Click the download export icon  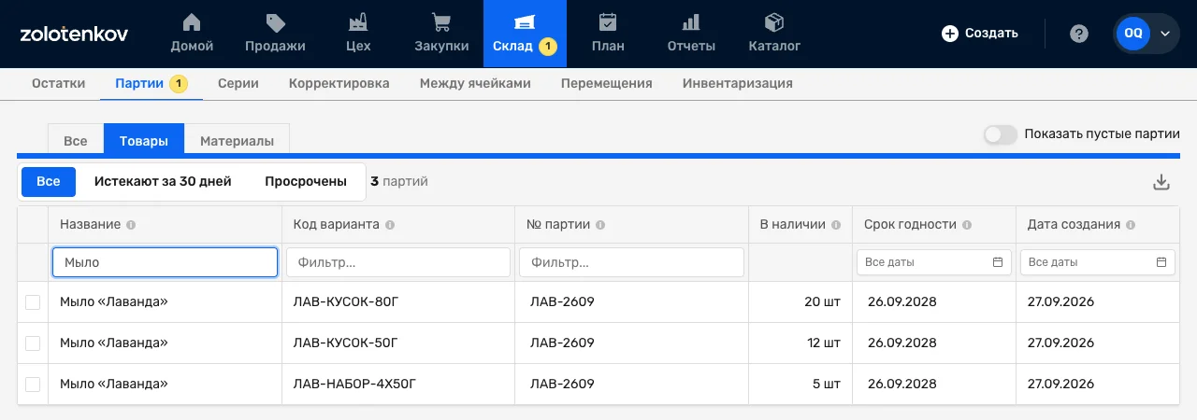1161,182
